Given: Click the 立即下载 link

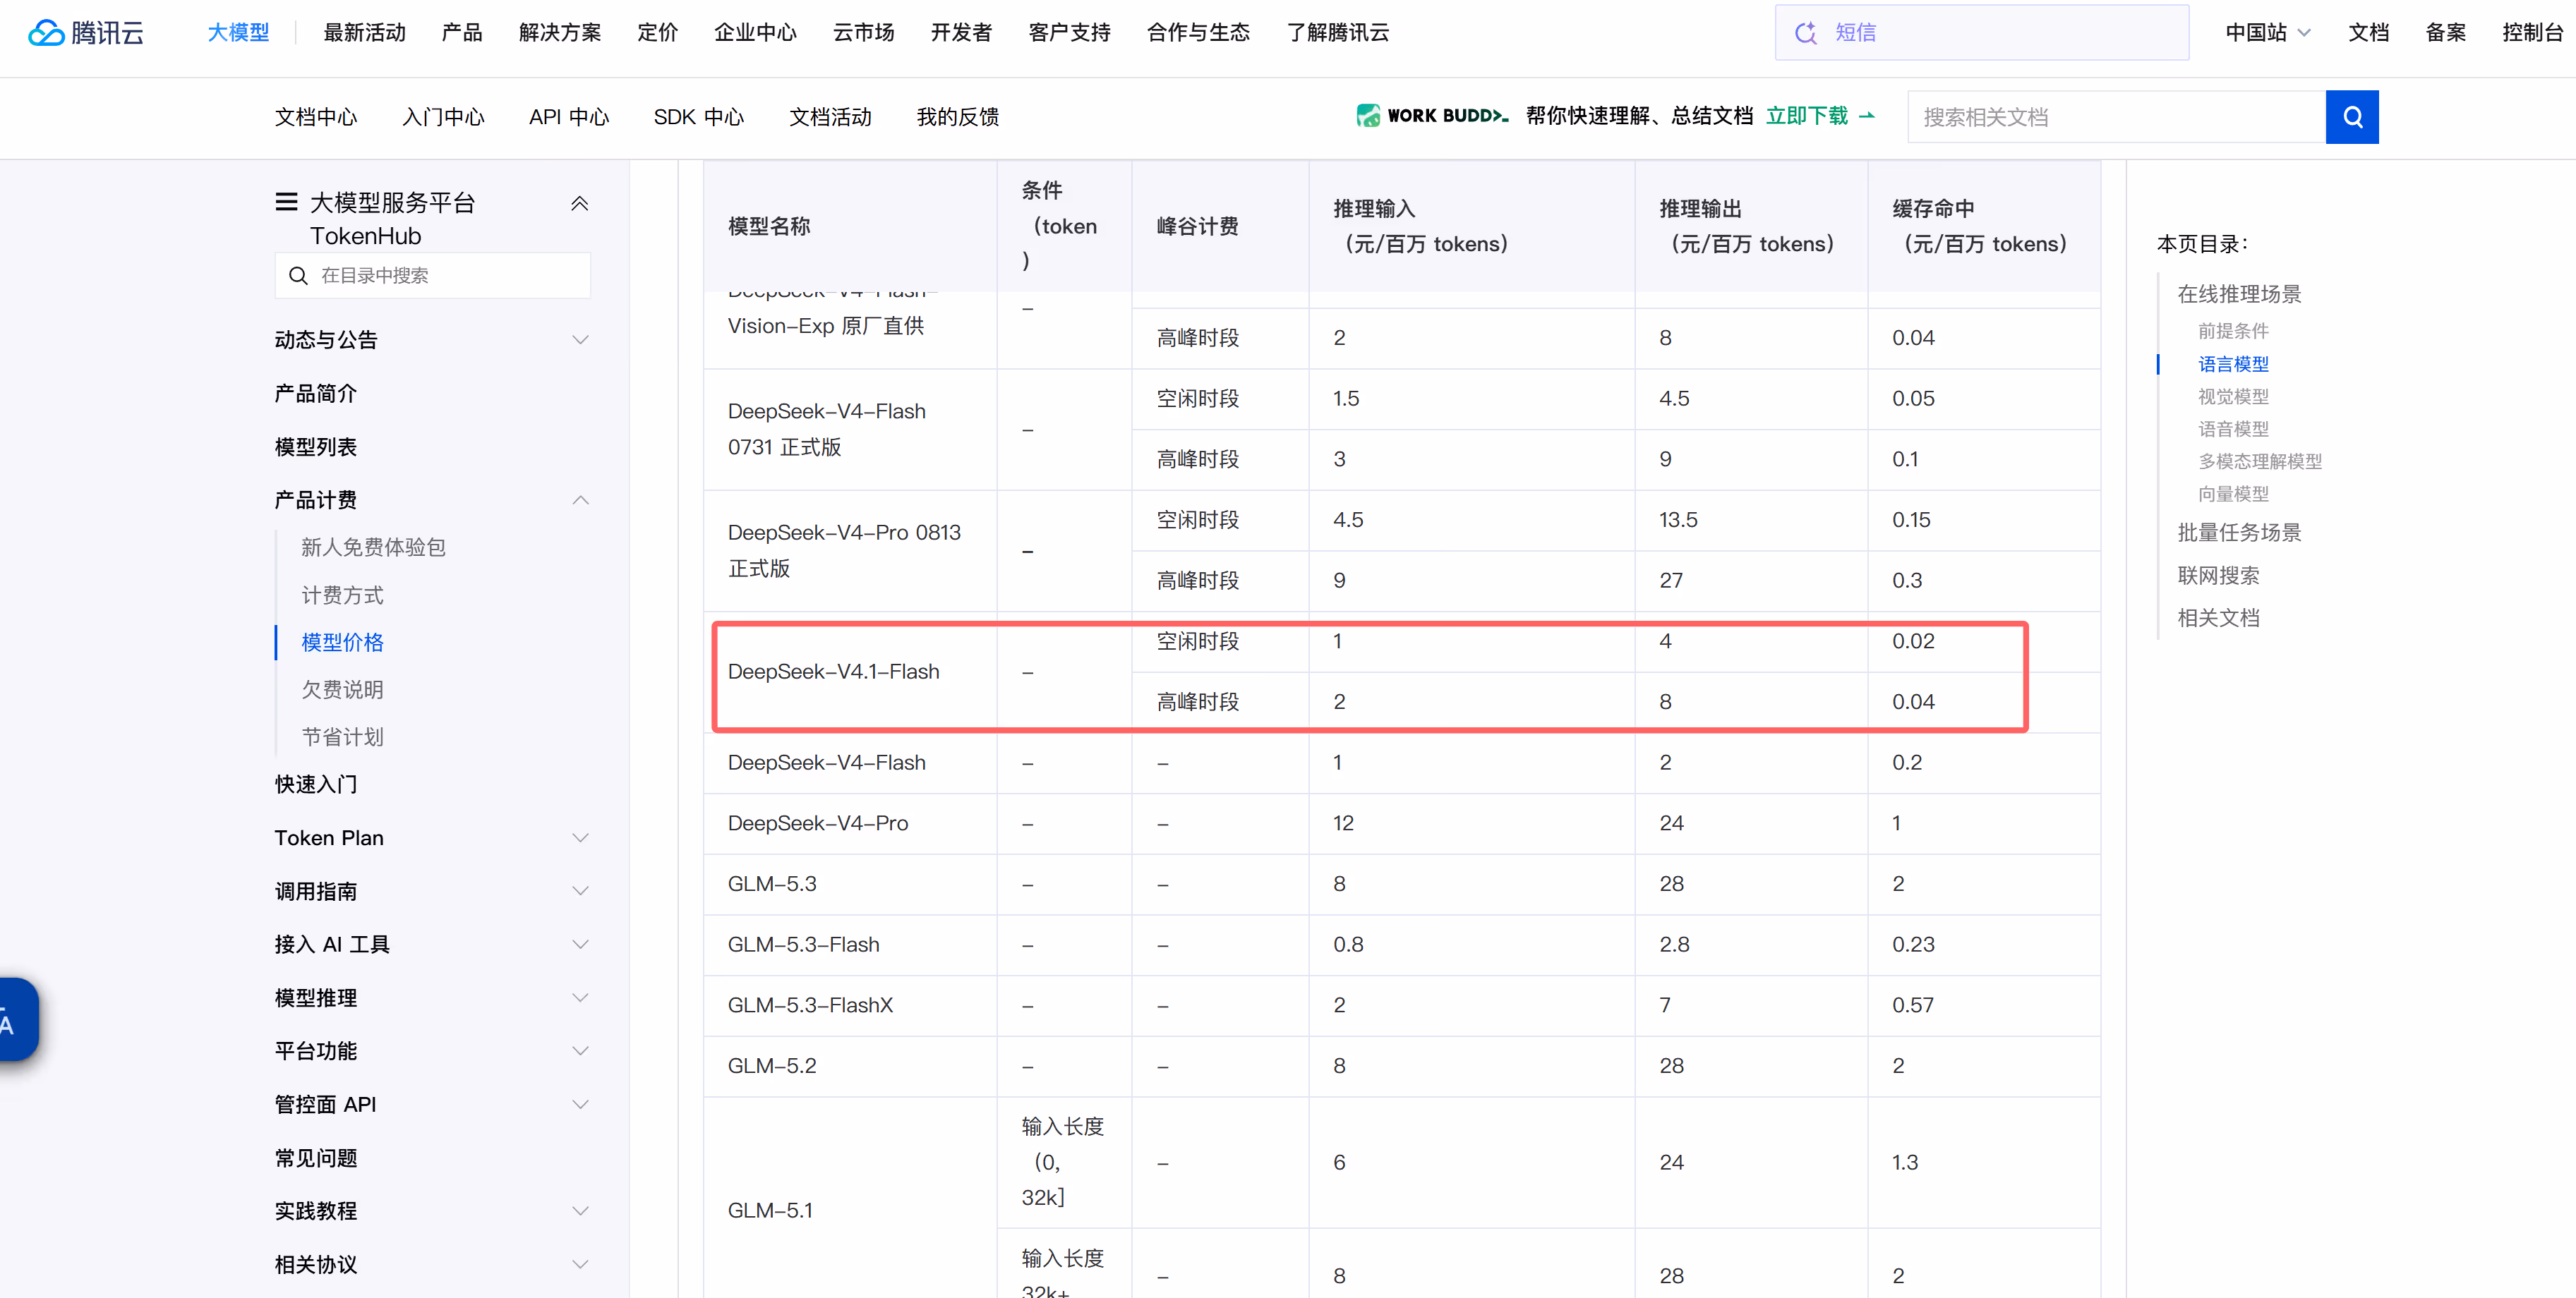Looking at the screenshot, I should [x=1819, y=116].
